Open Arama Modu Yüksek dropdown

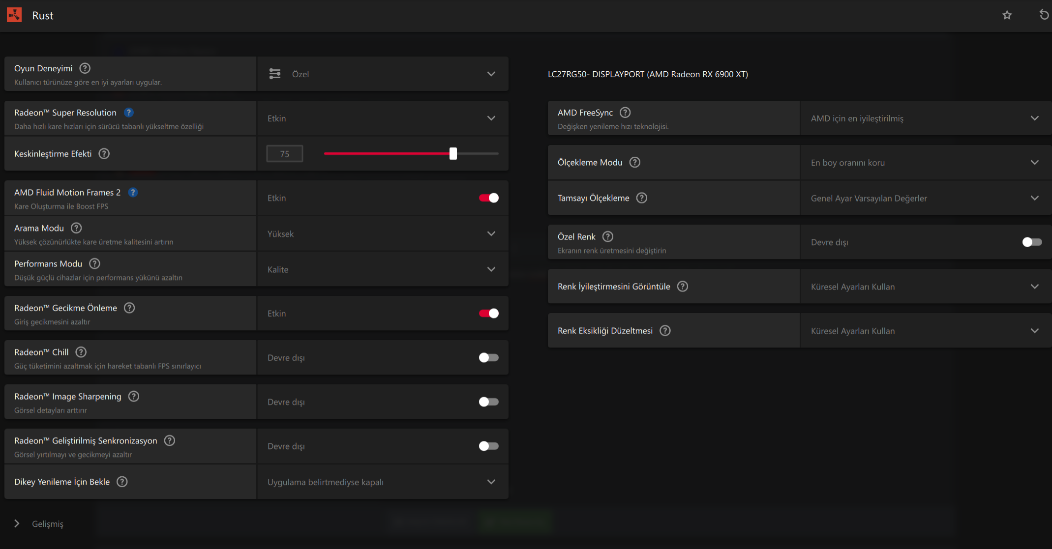click(383, 234)
